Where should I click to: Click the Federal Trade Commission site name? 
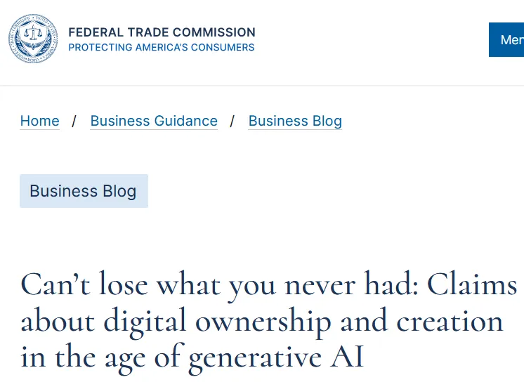(162, 32)
